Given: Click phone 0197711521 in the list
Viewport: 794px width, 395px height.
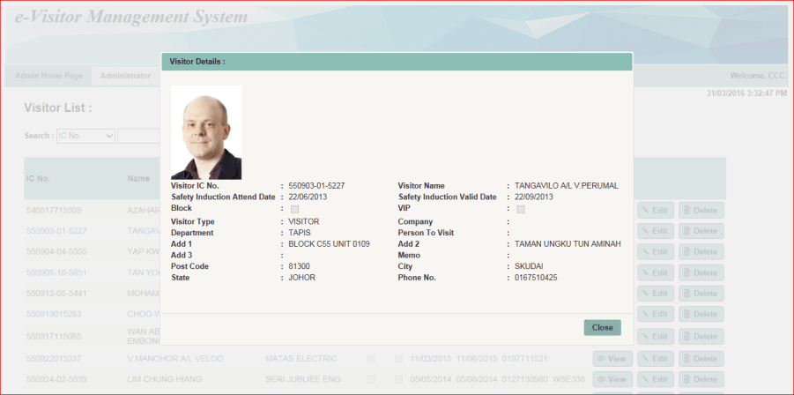Looking at the screenshot, I should [524, 359].
